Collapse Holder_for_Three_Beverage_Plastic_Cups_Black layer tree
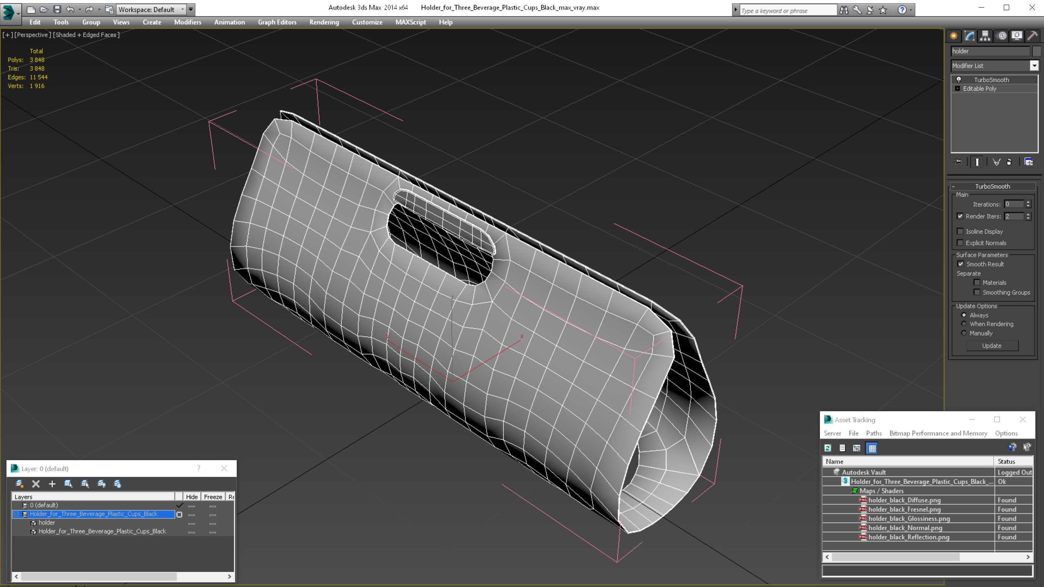 [16, 514]
